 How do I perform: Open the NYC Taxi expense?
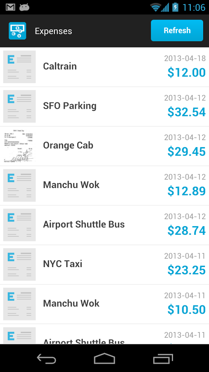coord(104,265)
